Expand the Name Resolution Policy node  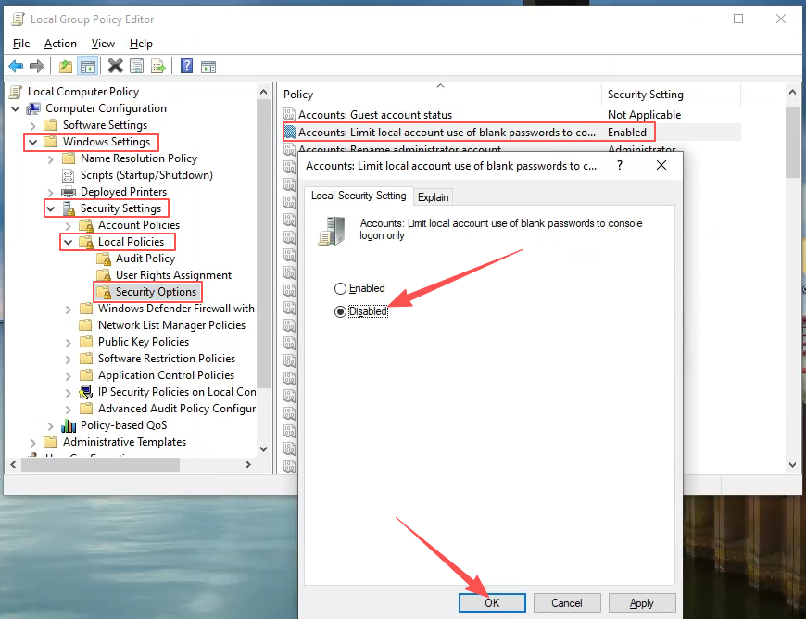click(x=50, y=158)
